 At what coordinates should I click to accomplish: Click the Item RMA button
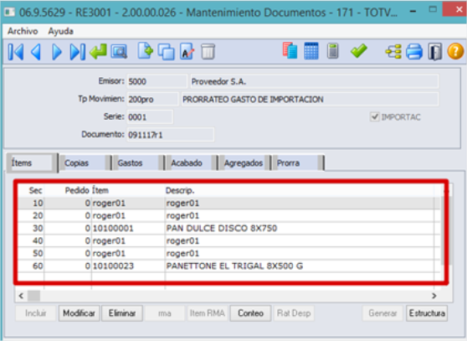[x=208, y=313]
